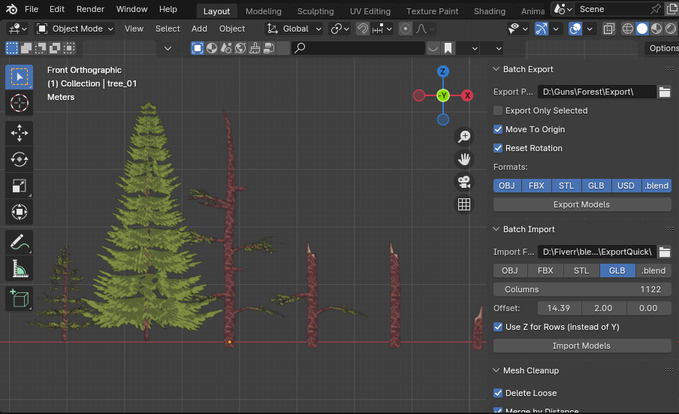Screen dimensions: 679x414
Task: Toggle USD export format
Action: pyautogui.click(x=626, y=186)
